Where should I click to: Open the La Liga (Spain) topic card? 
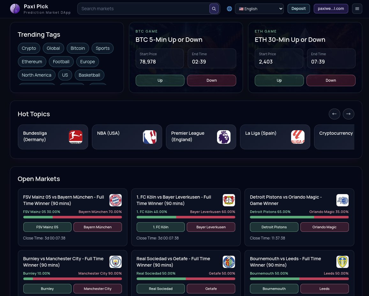tap(275, 137)
